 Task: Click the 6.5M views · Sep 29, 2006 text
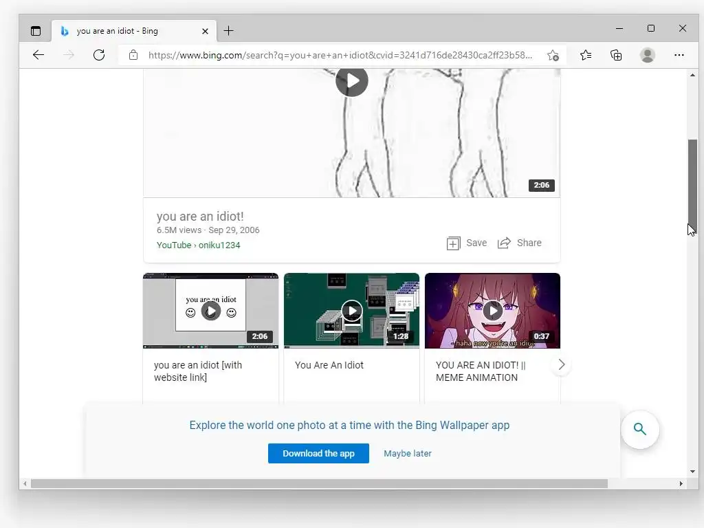point(208,230)
